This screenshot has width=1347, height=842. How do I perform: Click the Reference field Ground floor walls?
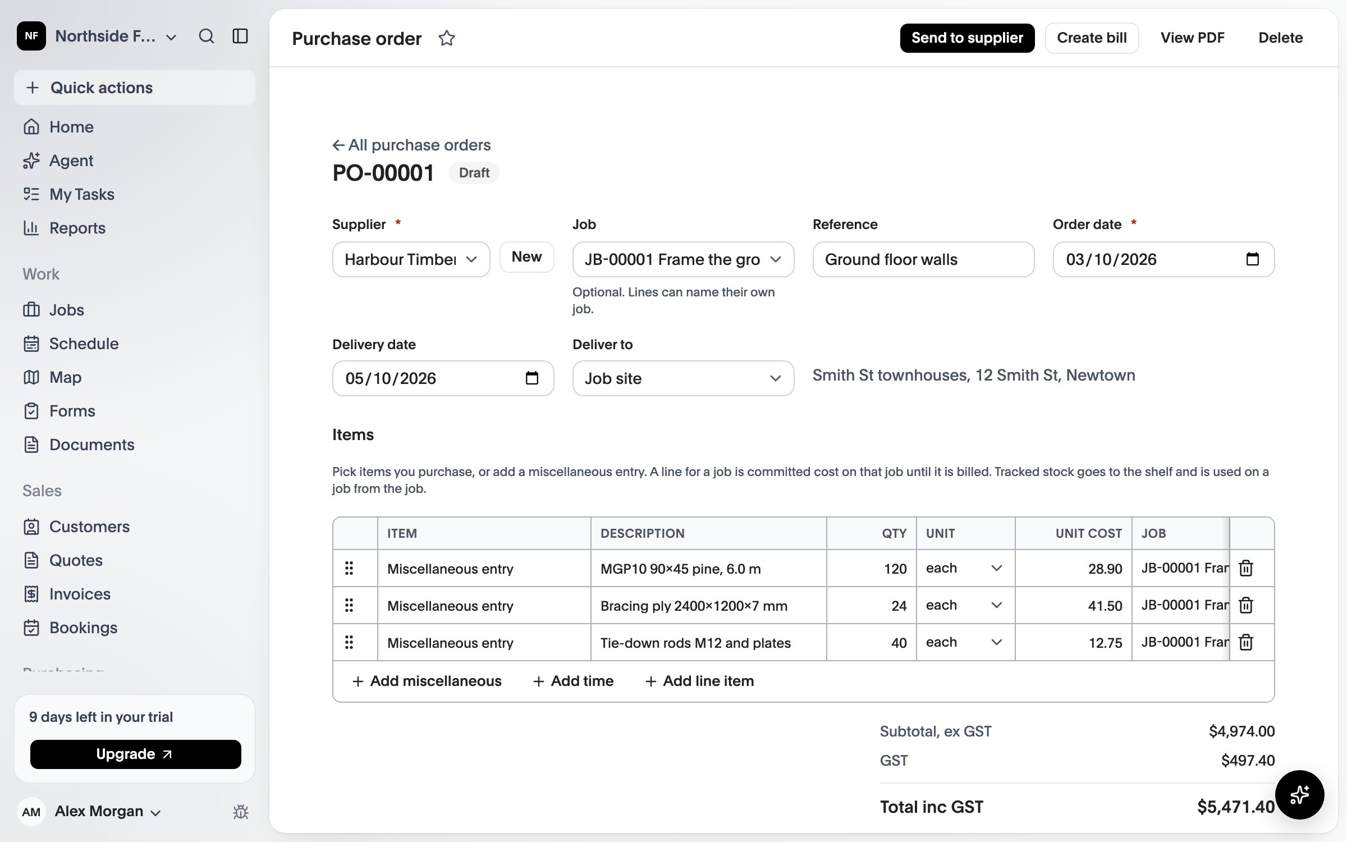pos(923,259)
